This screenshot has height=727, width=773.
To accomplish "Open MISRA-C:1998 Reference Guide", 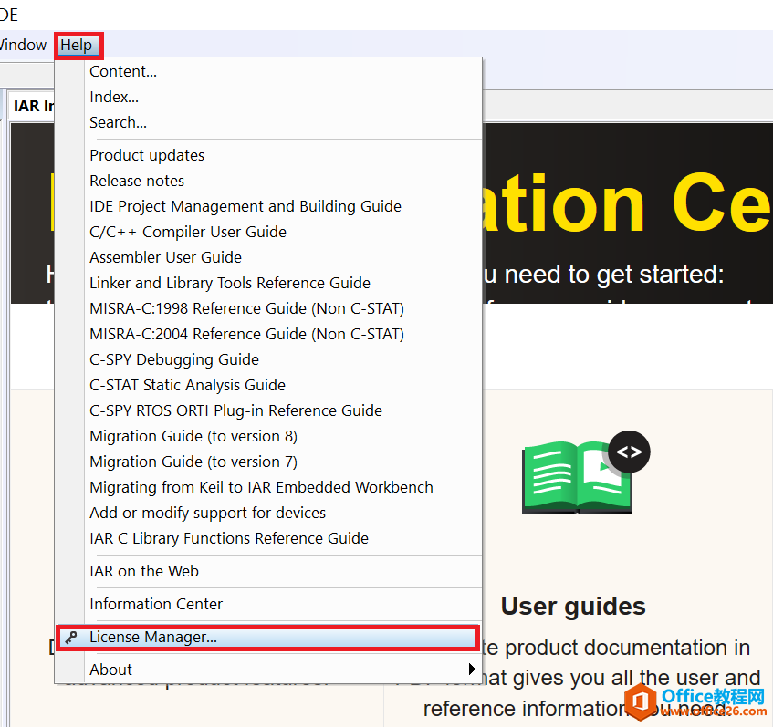I will [268, 309].
